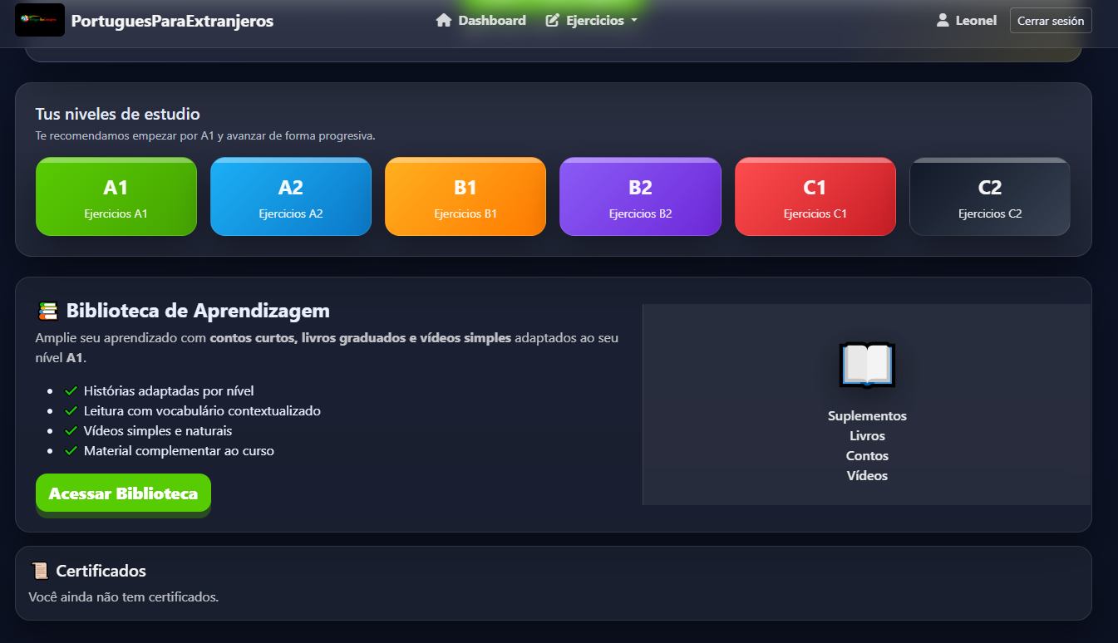Click the Biblioteca de Aprendizagem heading

(x=198, y=311)
